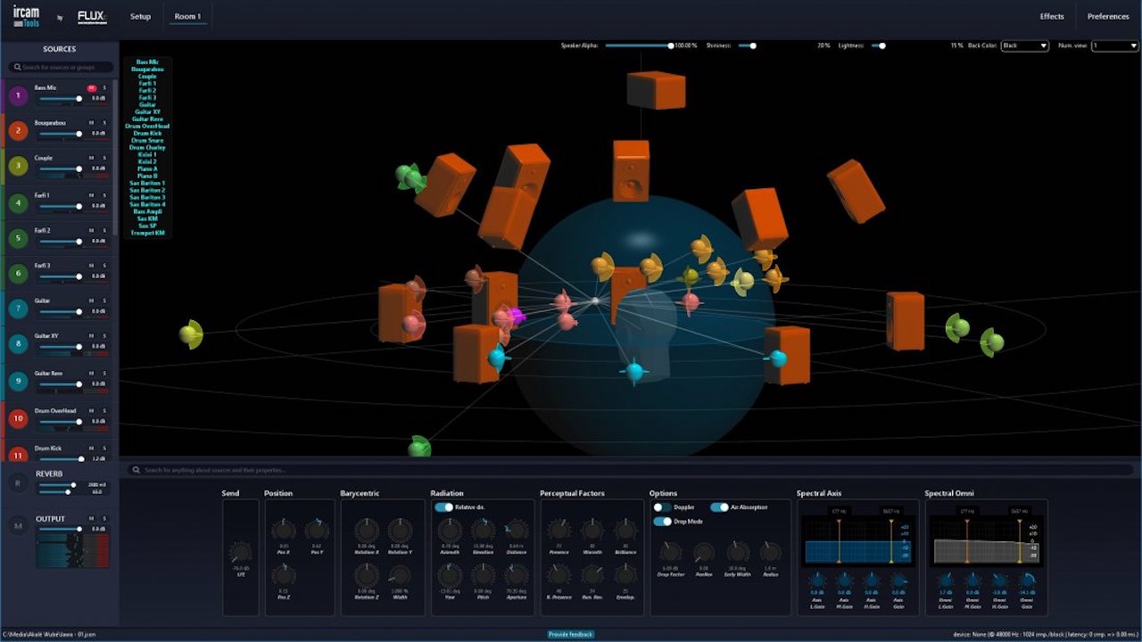This screenshot has height=642, width=1142.
Task: Toggle the Relative dir. switch
Action: point(443,507)
